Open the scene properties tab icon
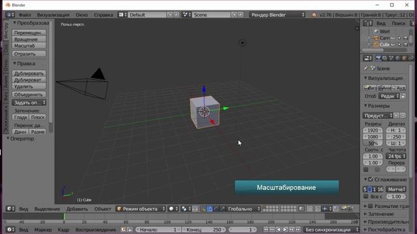Image resolution: width=417 pixels, height=234 pixels. [x=391, y=58]
